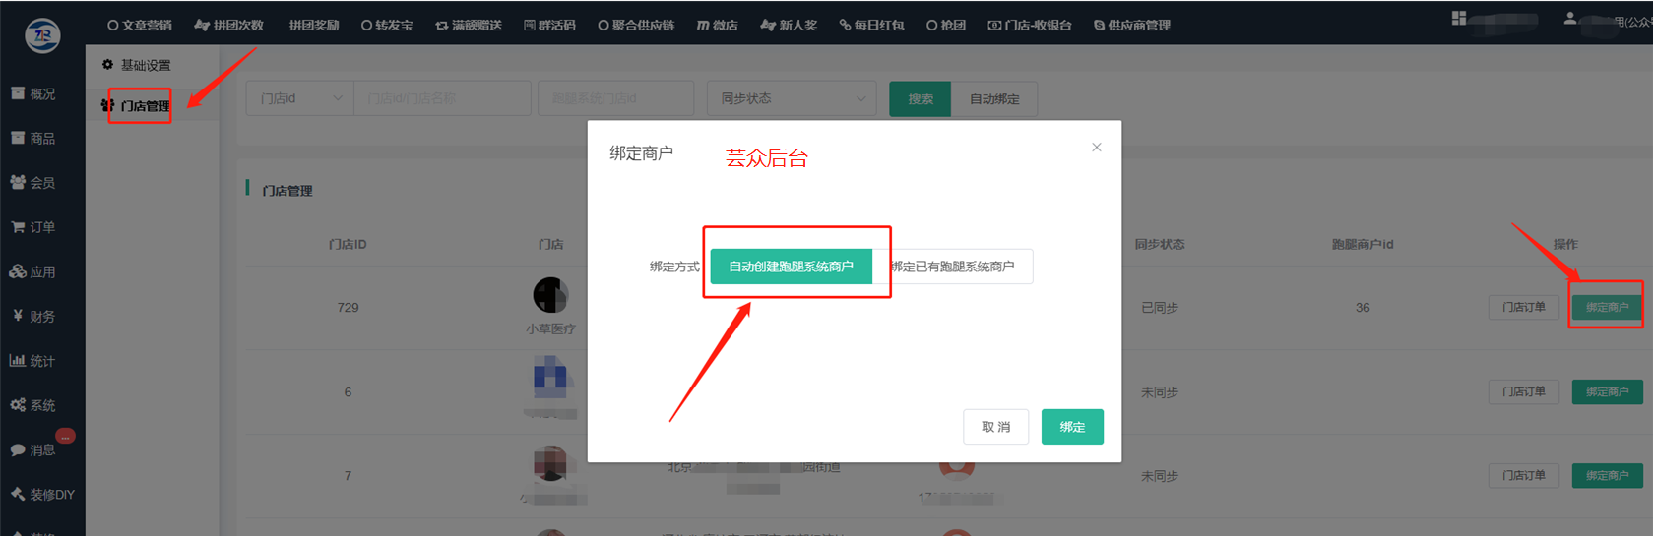
Task: Open 应用 apps in left sidebar
Action: (34, 271)
